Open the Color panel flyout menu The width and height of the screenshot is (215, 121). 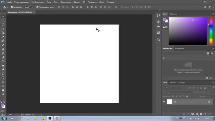coord(213,14)
